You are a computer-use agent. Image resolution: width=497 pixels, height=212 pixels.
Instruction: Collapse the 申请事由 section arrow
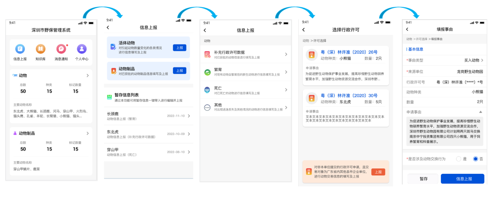click(x=481, y=112)
